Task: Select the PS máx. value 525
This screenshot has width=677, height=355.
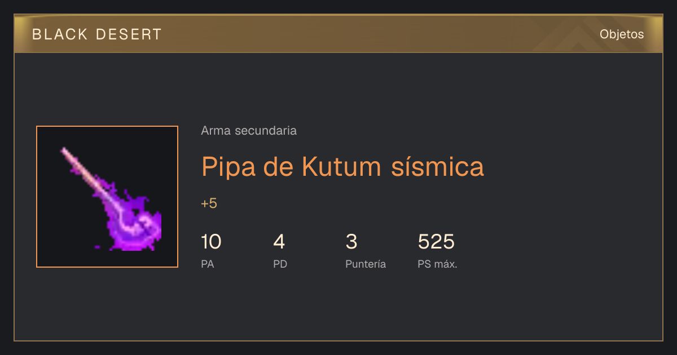Action: [436, 242]
